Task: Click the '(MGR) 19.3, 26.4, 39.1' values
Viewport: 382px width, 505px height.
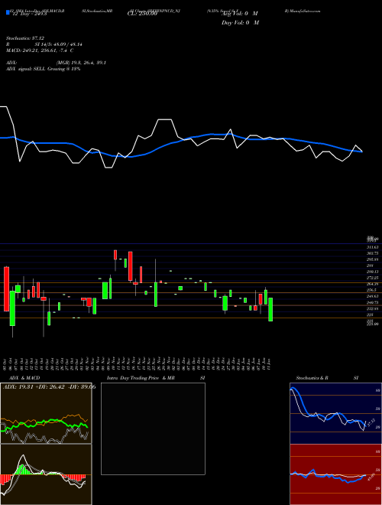Action: [x=81, y=63]
